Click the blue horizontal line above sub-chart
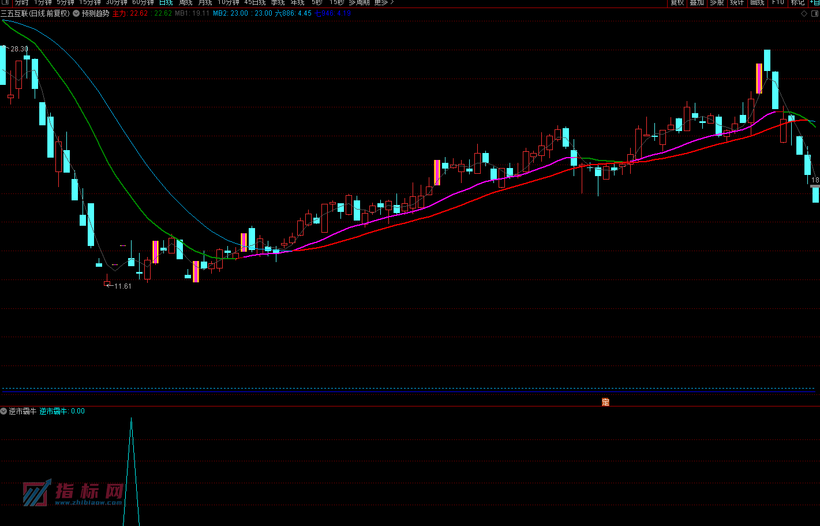The width and height of the screenshot is (820, 526). point(409,391)
